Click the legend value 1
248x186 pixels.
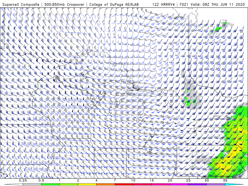pos(60,180)
